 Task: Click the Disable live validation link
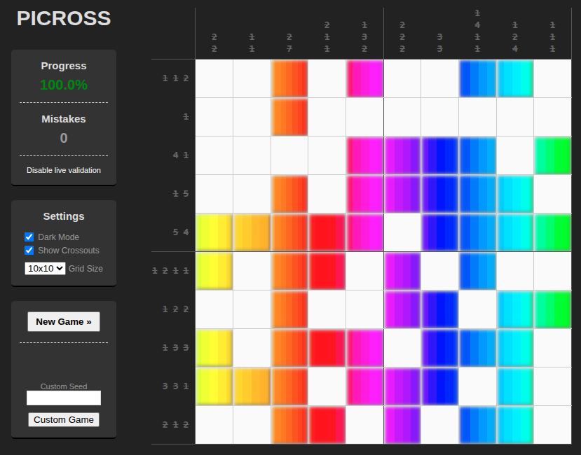(64, 170)
